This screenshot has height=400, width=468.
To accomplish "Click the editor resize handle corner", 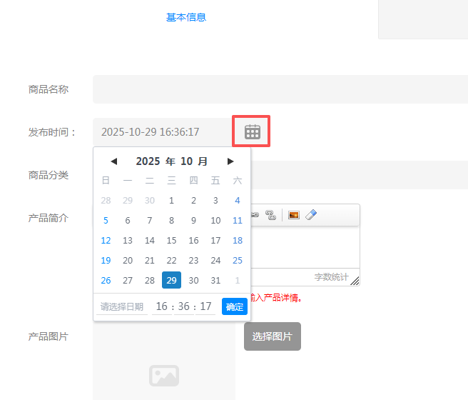I will (x=355, y=281).
